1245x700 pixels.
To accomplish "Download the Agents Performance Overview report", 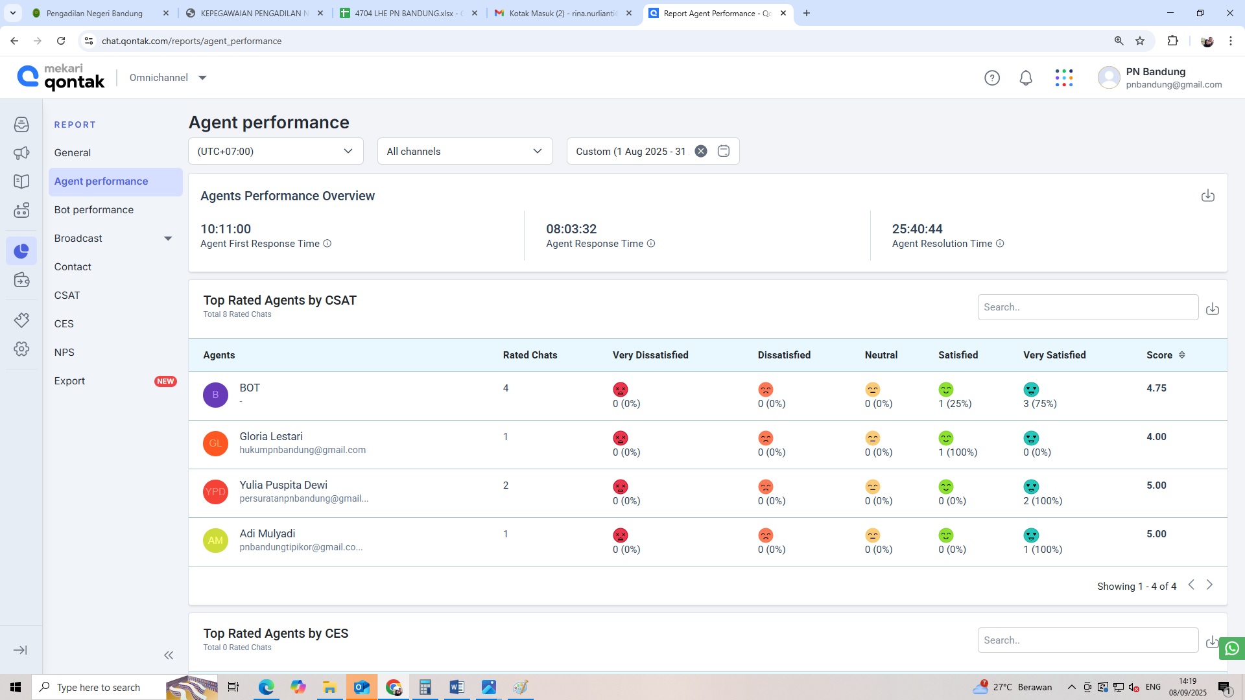I will coord(1207,196).
